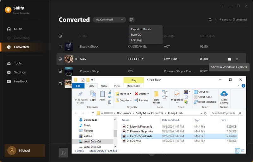Show SOS in Windows Explorer folder icon

229,59
